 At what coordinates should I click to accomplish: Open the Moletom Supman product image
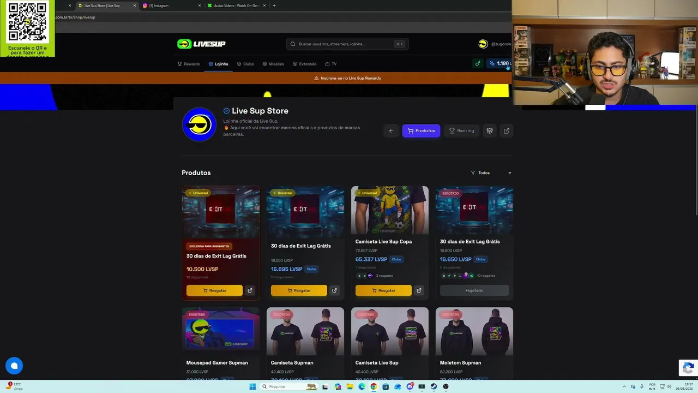click(x=474, y=331)
